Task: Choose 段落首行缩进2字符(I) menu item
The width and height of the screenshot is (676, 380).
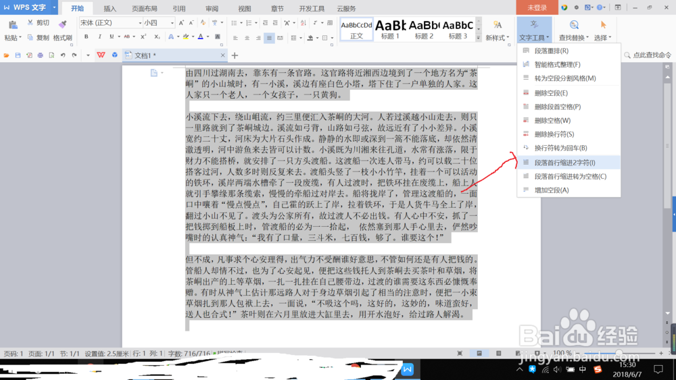Action: 569,163
